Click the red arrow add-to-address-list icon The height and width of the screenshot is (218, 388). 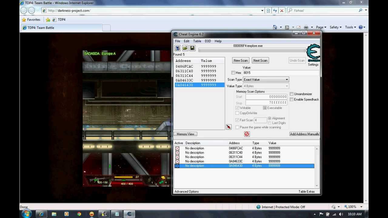[229, 127]
